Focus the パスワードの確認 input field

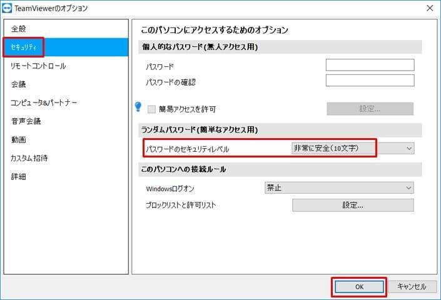tap(370, 81)
